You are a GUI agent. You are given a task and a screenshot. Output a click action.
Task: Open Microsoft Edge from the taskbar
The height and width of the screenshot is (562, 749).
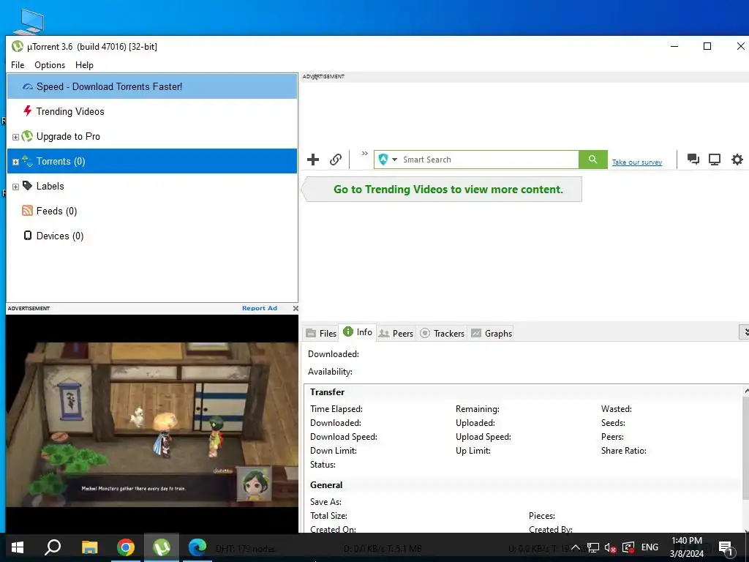click(197, 547)
